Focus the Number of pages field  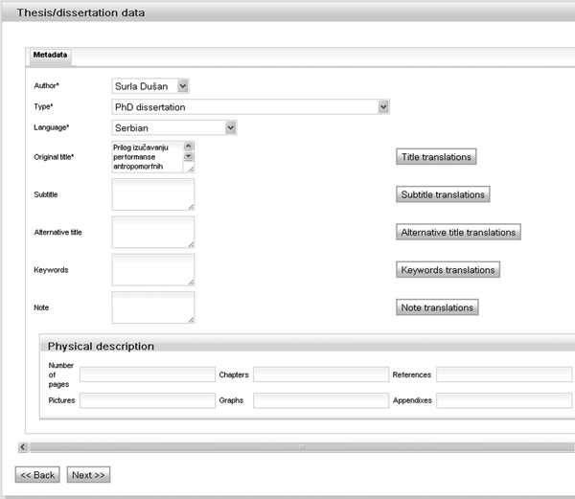147,374
